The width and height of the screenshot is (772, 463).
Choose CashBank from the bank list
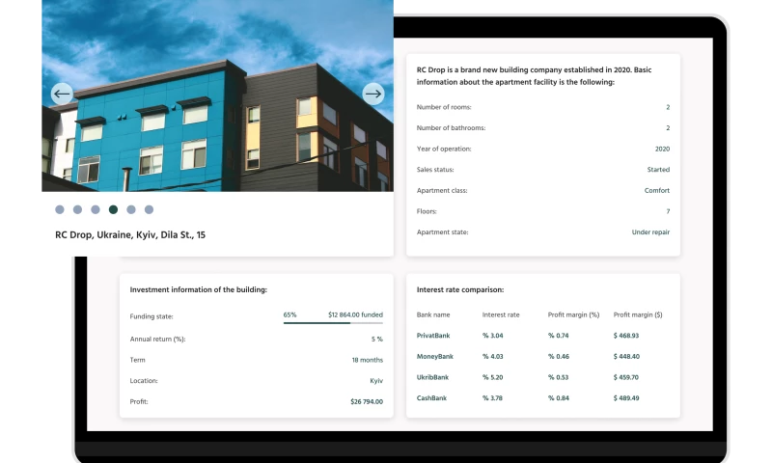tap(432, 398)
